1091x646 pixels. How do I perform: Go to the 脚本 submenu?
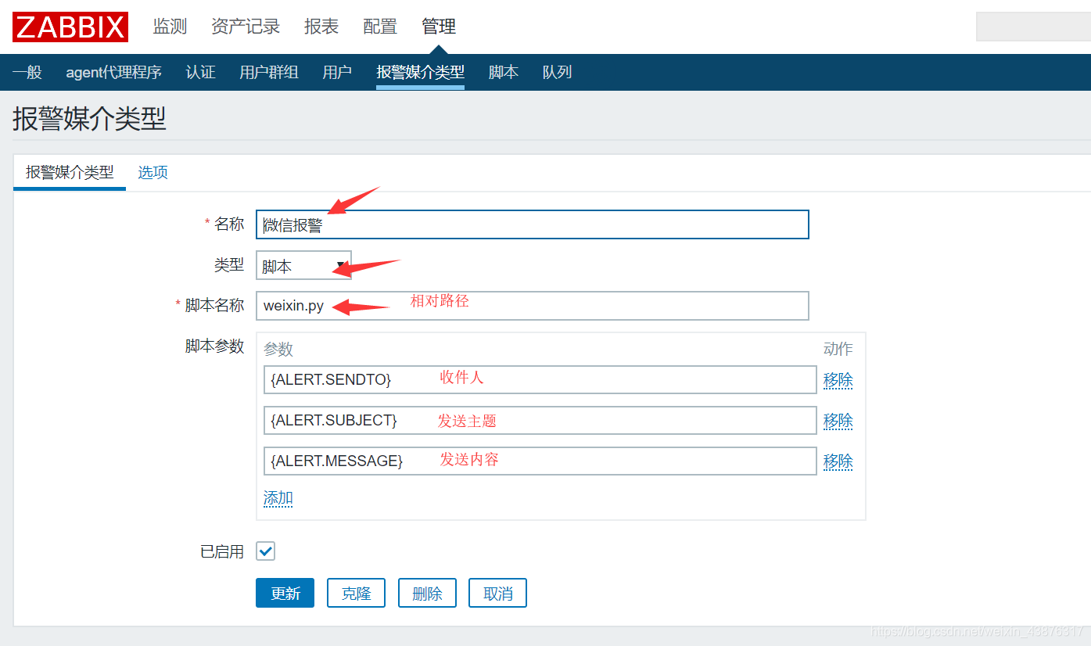click(x=504, y=73)
